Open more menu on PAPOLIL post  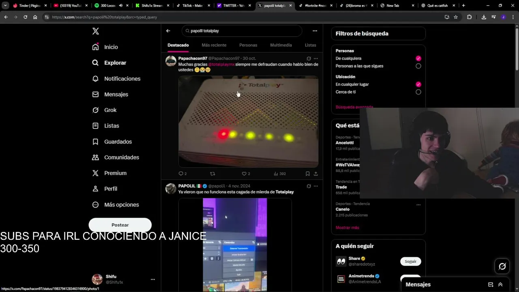pos(316,186)
